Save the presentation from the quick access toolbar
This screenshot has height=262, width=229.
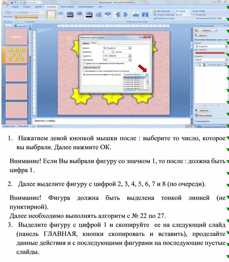click(12, 2)
